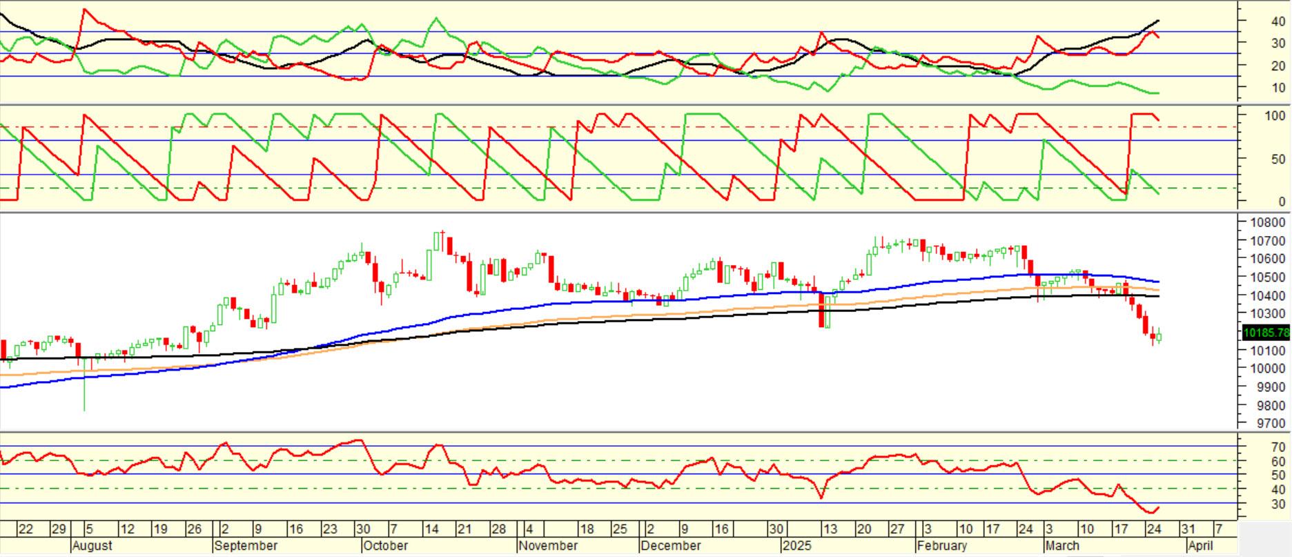Select the December month label

(x=670, y=545)
